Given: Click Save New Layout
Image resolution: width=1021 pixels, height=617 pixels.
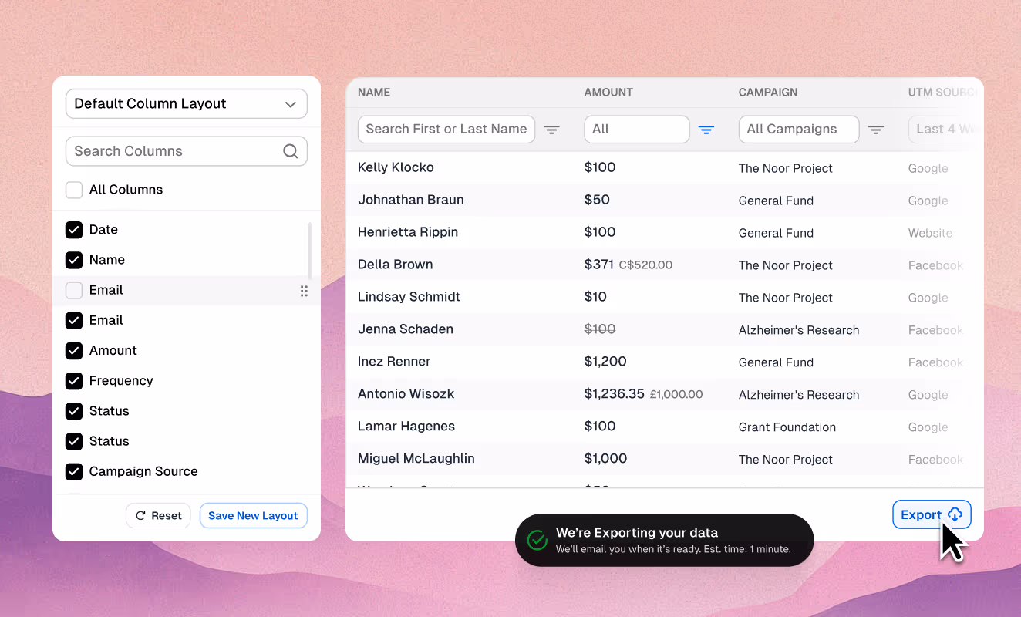Looking at the screenshot, I should (x=253, y=516).
